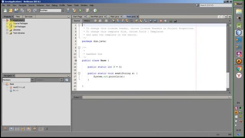Image resolution: width=245 pixels, height=138 pixels.
Task: Click the Find Previous Occurrence editor icon
Action: click(x=118, y=21)
